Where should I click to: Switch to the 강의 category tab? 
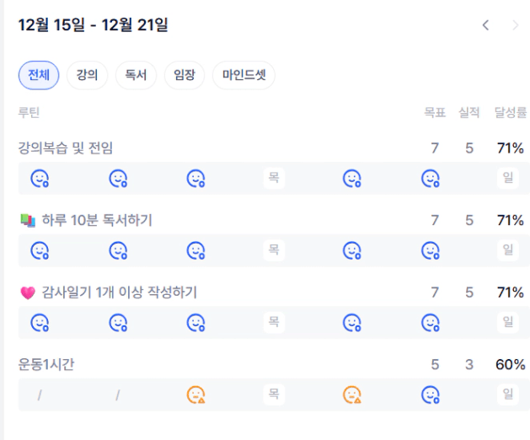pyautogui.click(x=87, y=75)
